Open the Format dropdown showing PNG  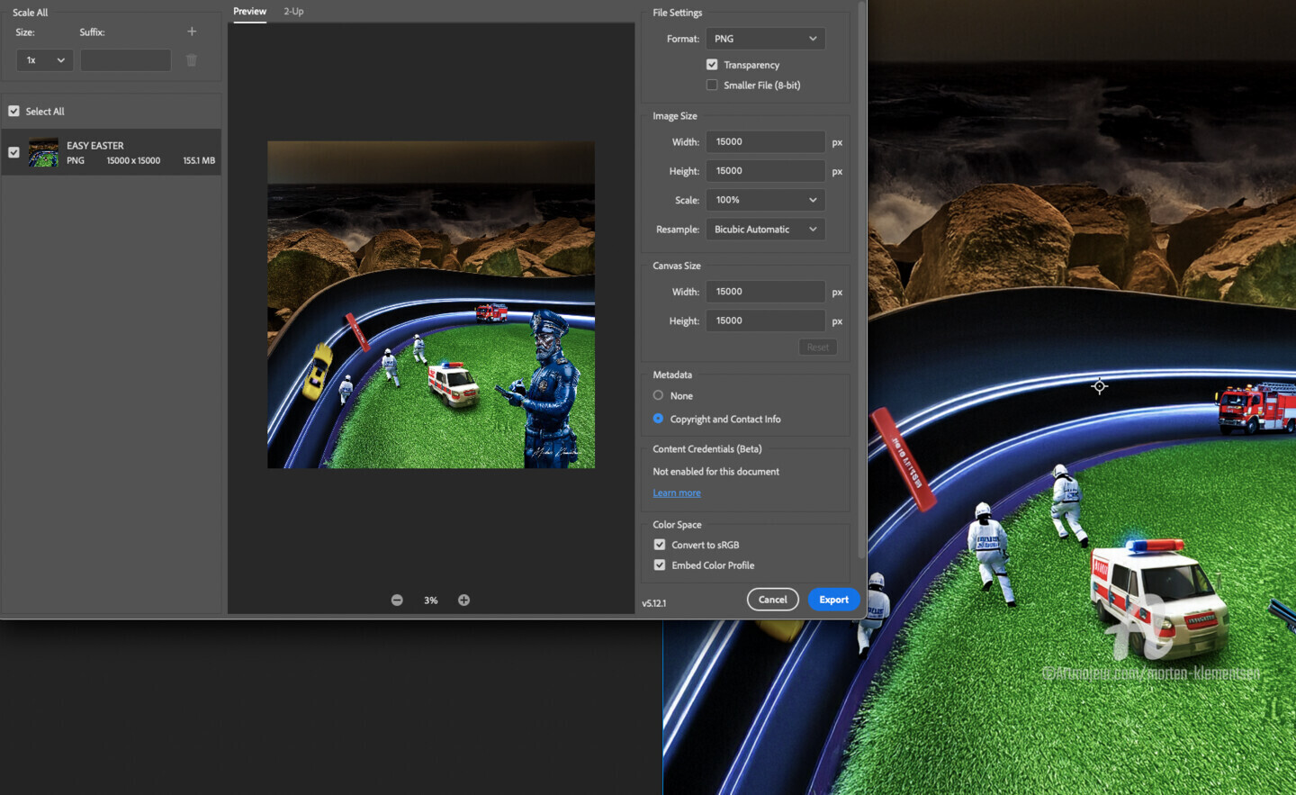click(765, 39)
